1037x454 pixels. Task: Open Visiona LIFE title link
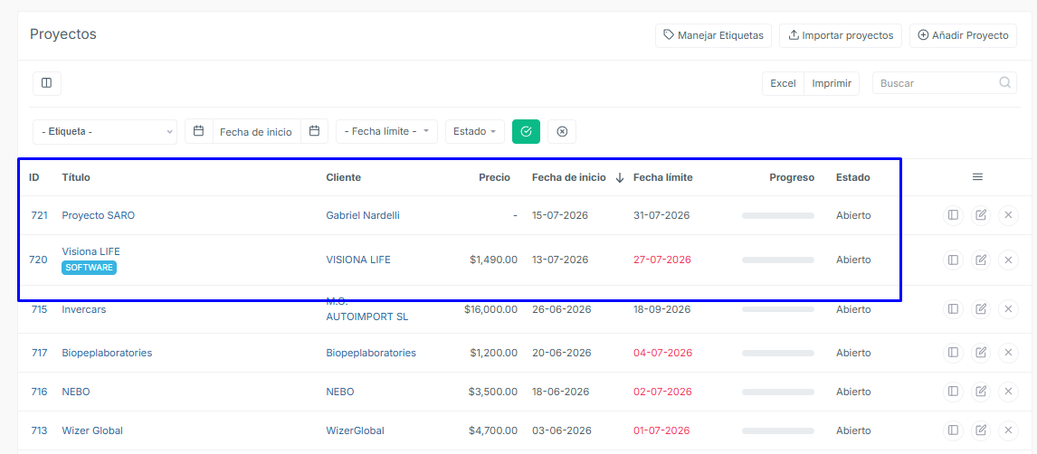(91, 251)
